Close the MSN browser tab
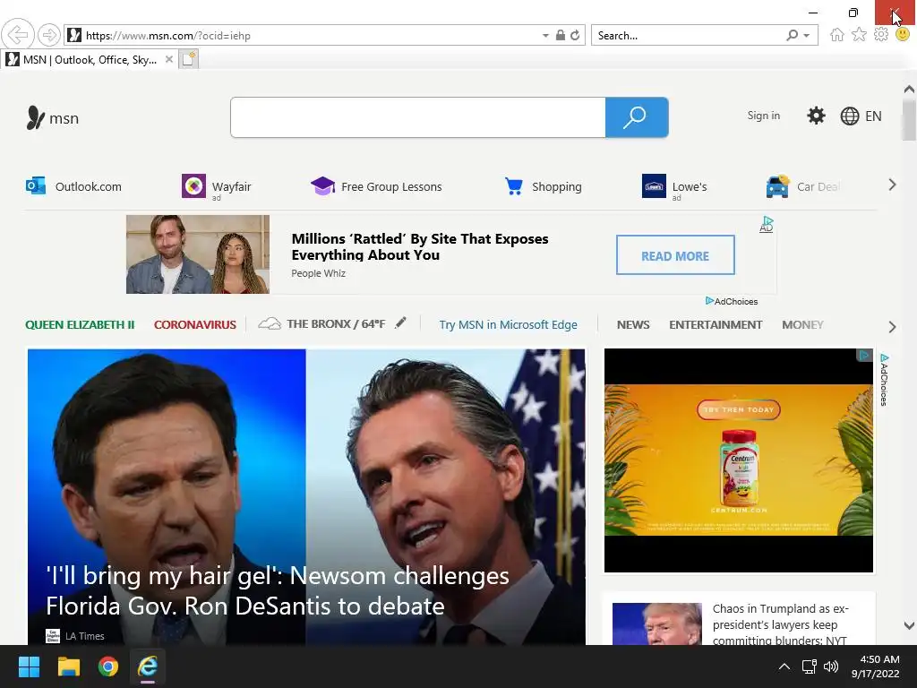The image size is (917, 688). 169,59
